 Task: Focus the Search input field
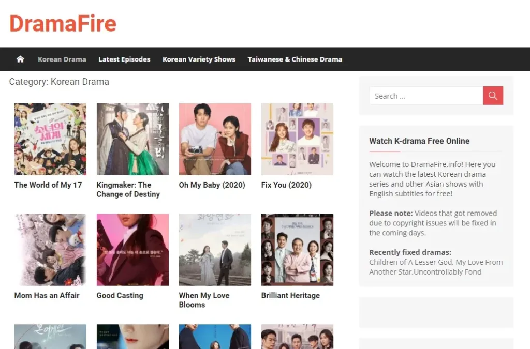426,96
